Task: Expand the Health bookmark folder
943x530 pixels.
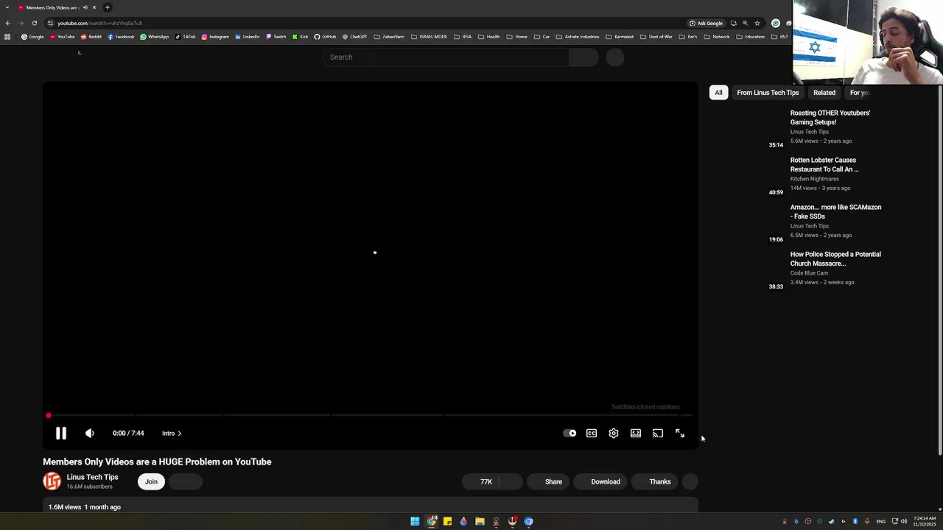Action: point(488,37)
